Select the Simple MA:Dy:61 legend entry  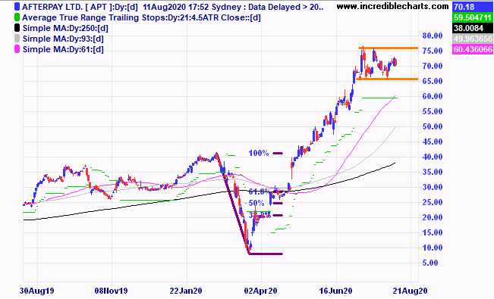click(x=63, y=49)
